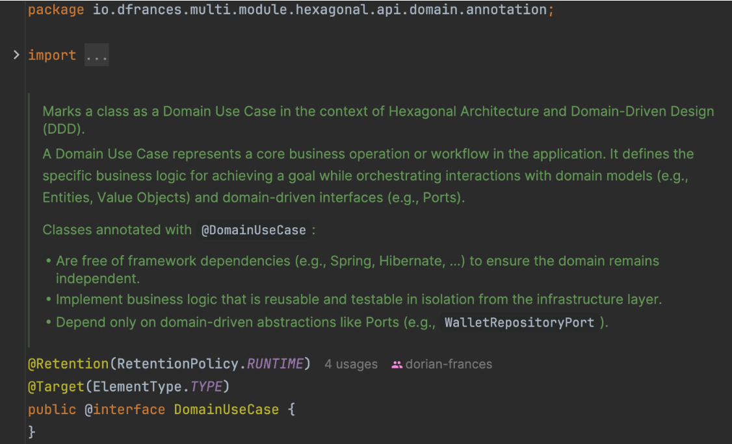Image resolution: width=732 pixels, height=444 pixels.
Task: Click the RUNTIME constant
Action: 274,364
